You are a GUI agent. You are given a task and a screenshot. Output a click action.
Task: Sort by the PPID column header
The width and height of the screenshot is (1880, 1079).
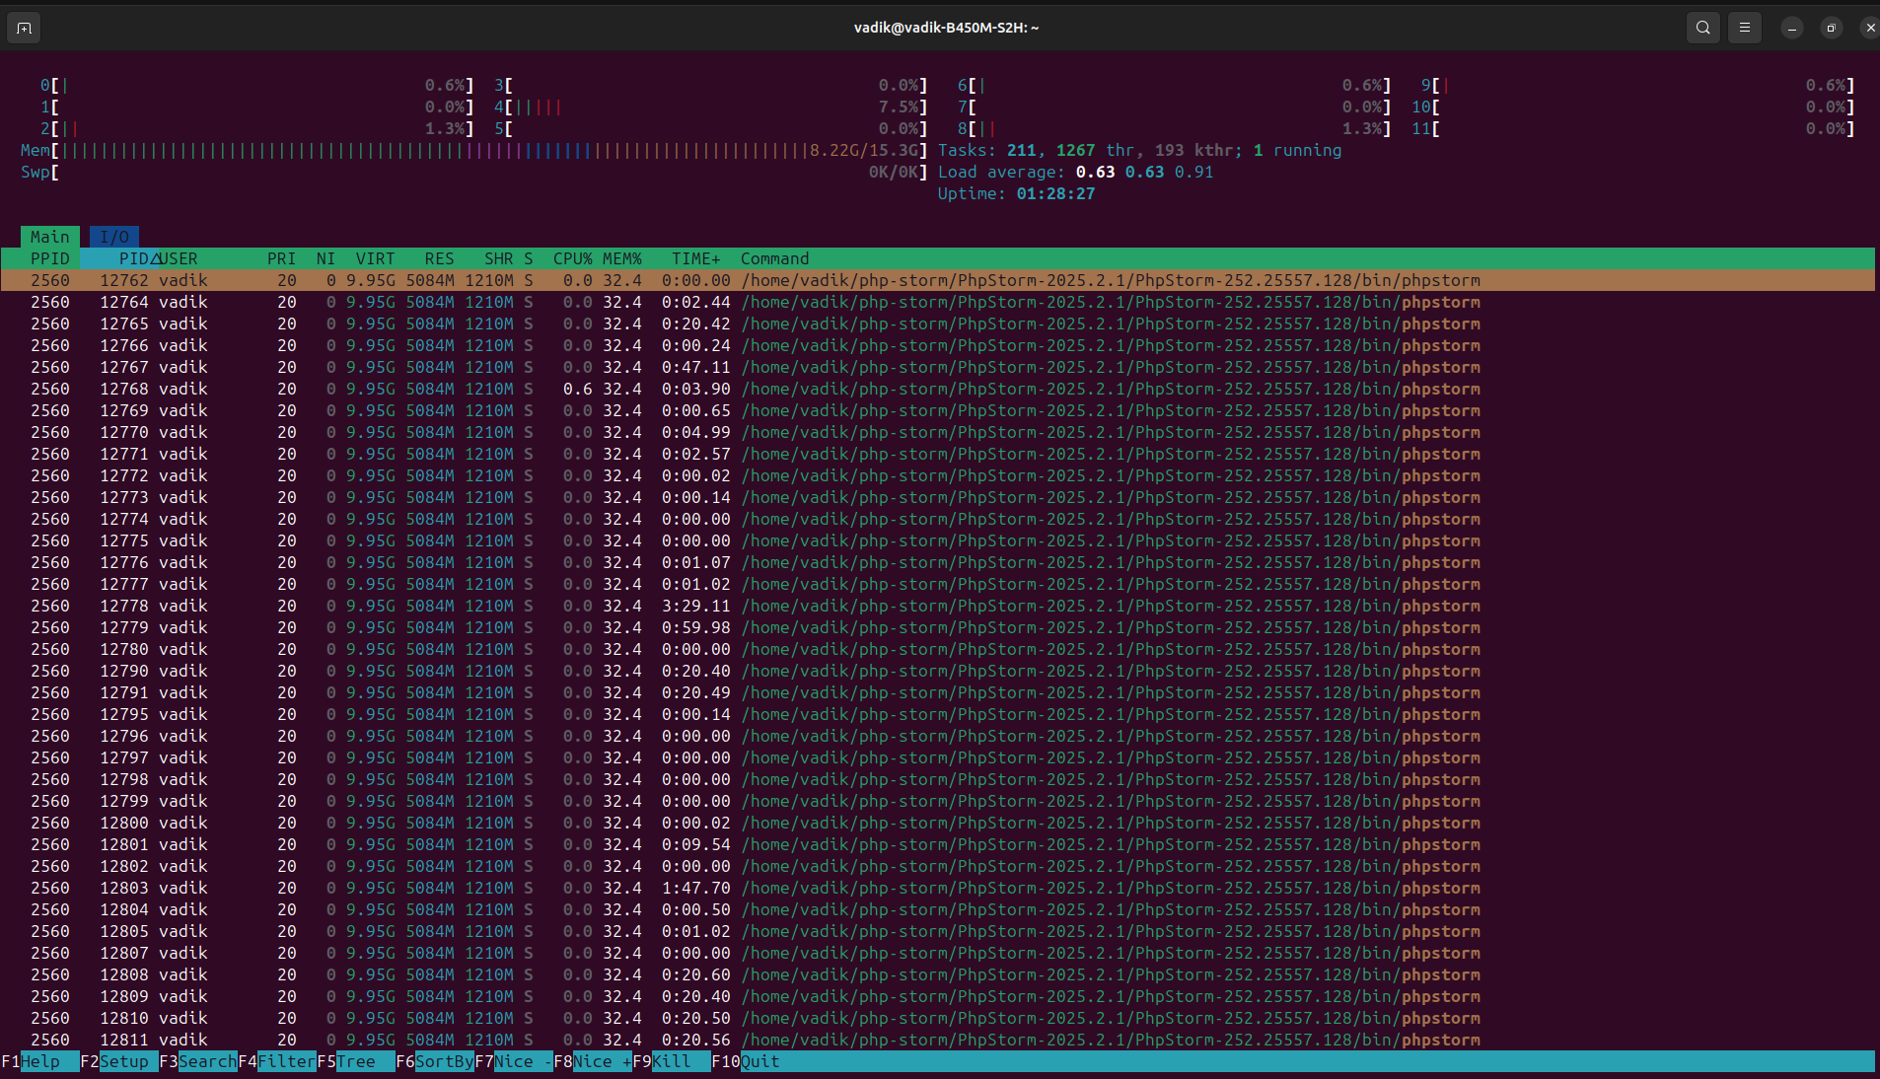(50, 258)
